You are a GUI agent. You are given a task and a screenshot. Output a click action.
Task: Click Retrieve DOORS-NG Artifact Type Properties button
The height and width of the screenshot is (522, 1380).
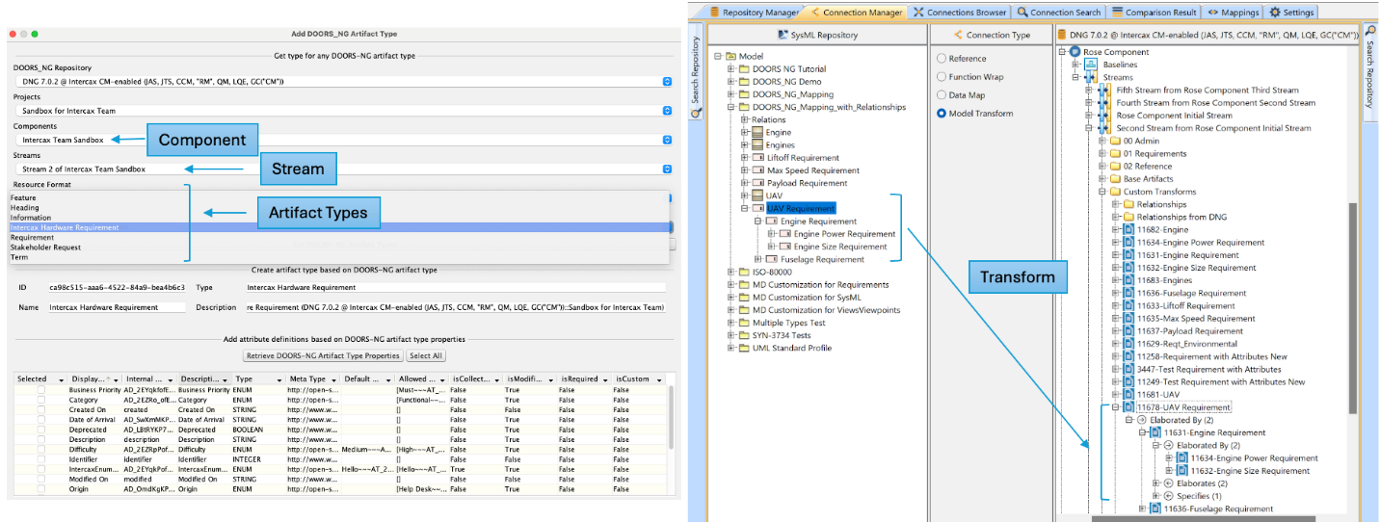click(x=325, y=356)
